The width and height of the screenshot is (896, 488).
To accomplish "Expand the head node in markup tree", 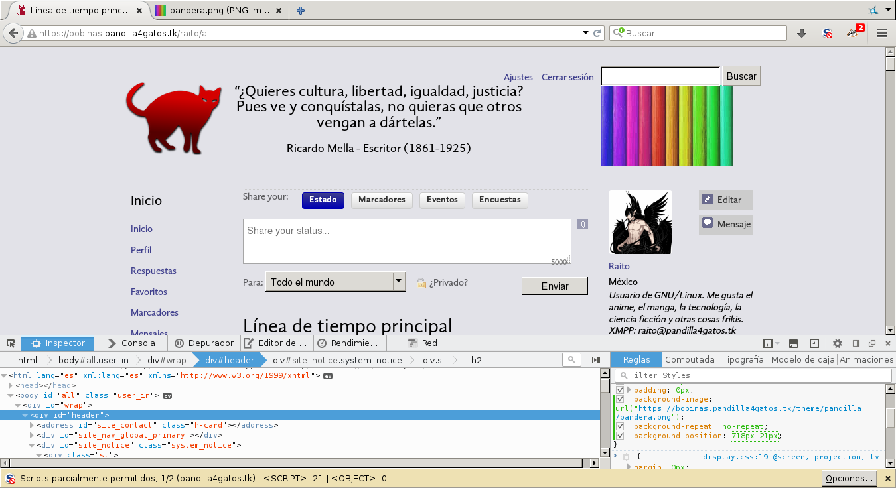I will pyautogui.click(x=11, y=385).
